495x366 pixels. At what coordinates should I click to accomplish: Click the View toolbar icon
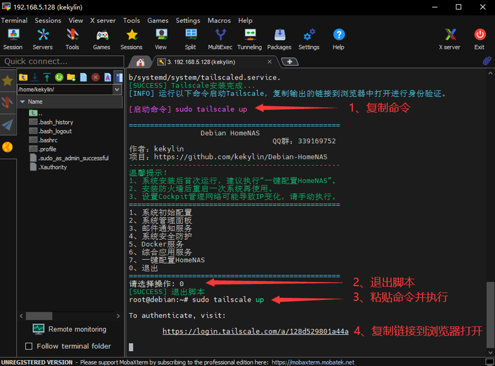click(x=161, y=39)
